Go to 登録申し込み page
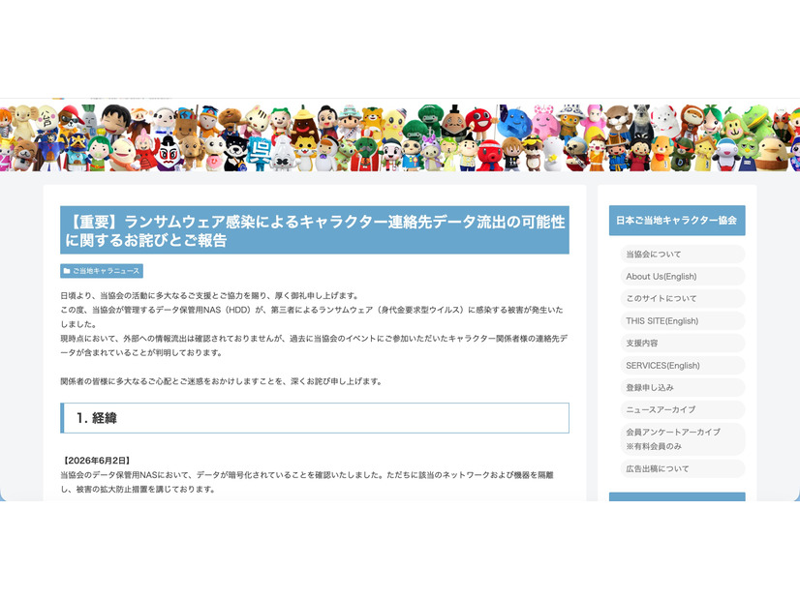The image size is (800, 600). (682, 387)
